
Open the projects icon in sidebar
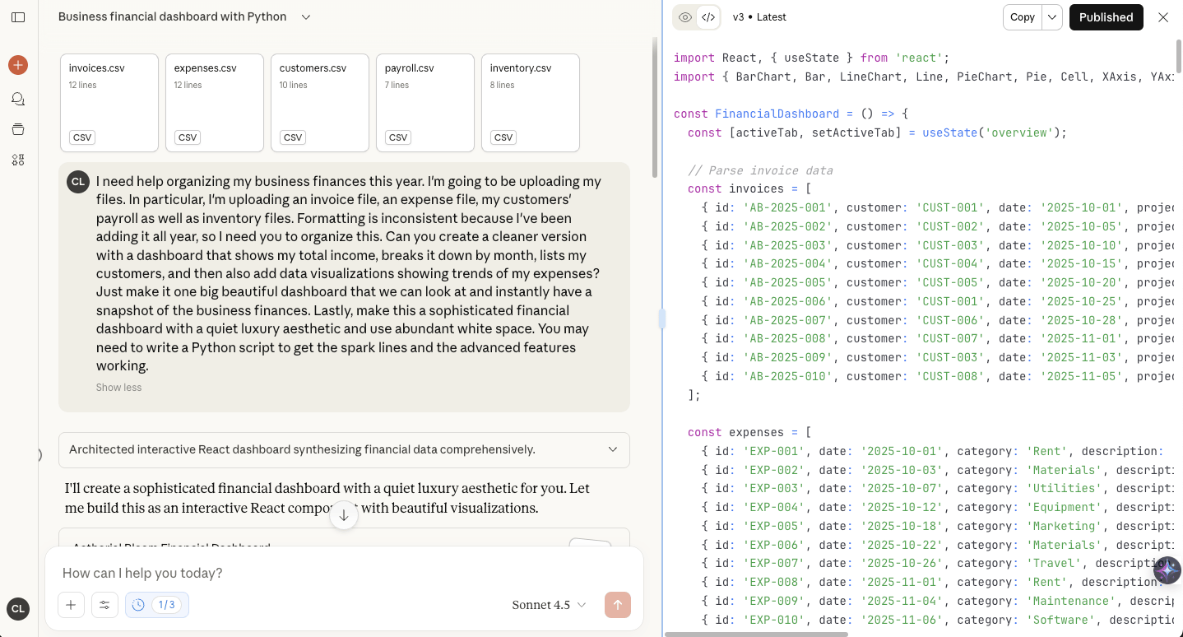(18, 129)
